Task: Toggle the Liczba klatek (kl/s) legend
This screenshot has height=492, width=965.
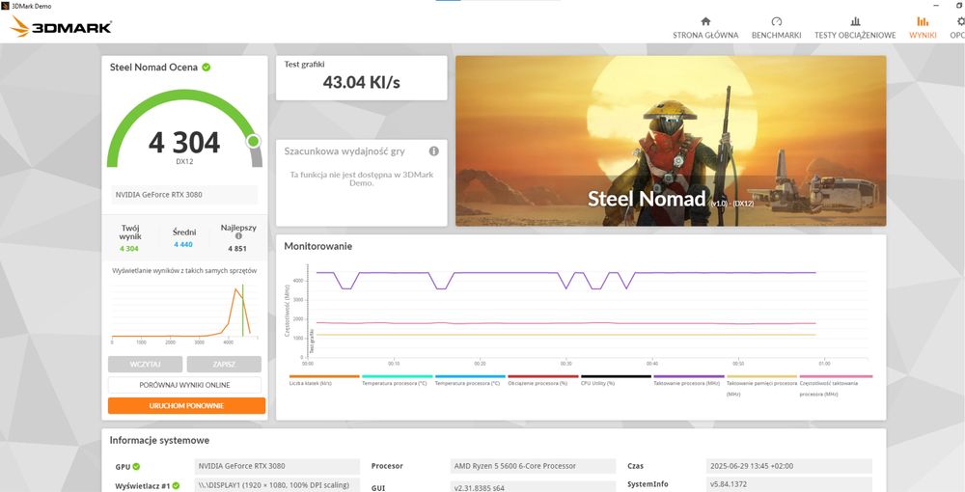Action: pyautogui.click(x=323, y=381)
